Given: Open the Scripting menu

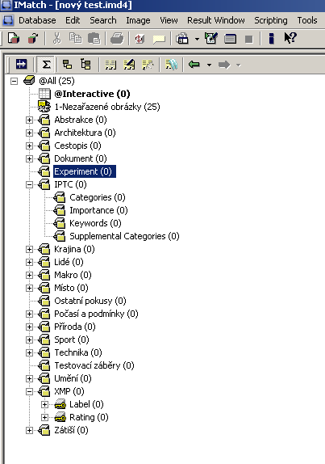Looking at the screenshot, I should [x=271, y=20].
